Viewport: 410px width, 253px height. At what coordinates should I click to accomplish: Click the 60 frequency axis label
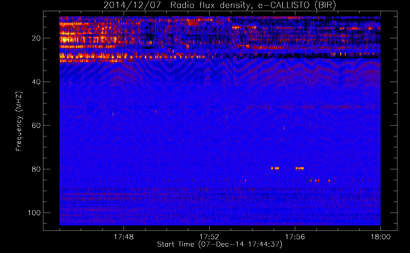point(36,126)
